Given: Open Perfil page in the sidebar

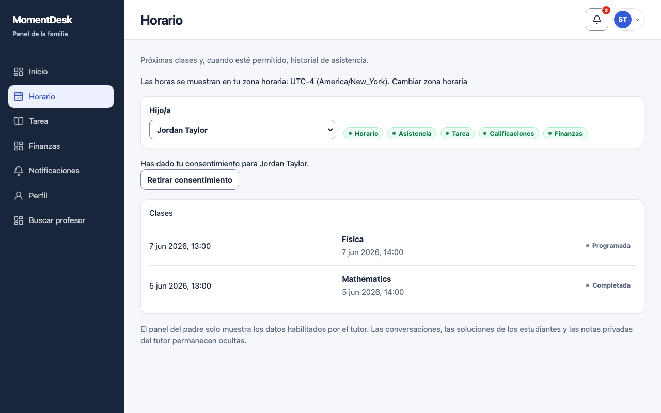Looking at the screenshot, I should [61, 196].
